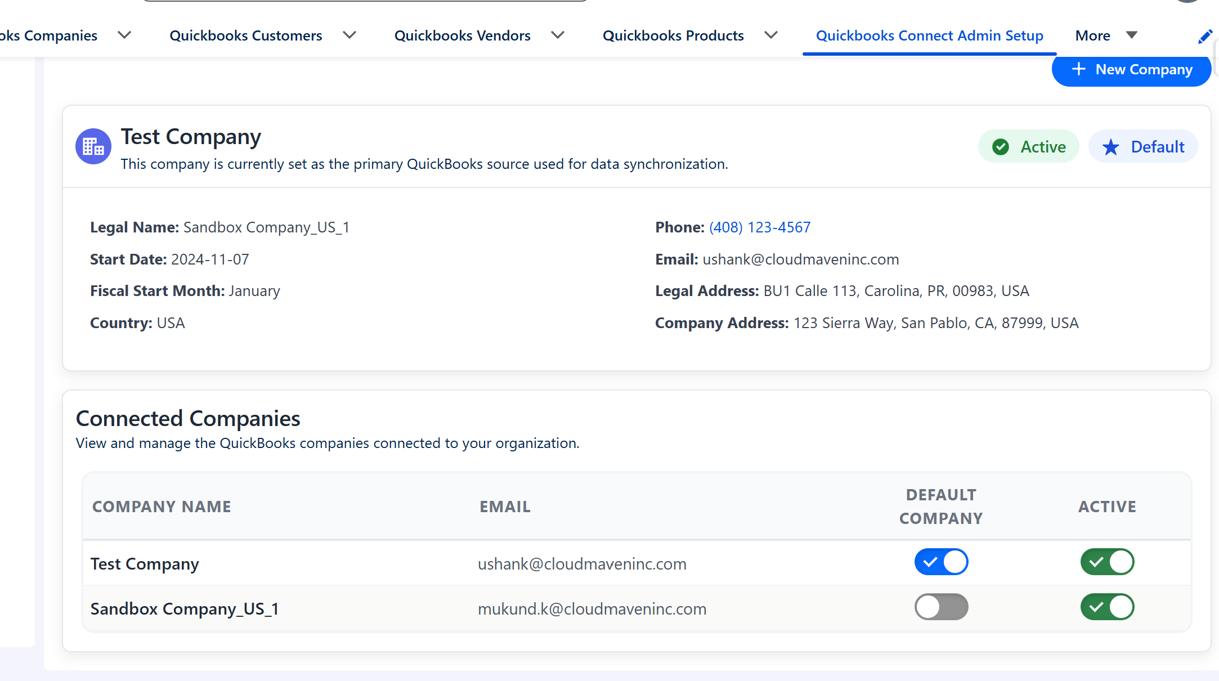The height and width of the screenshot is (681, 1219).
Task: Toggle Active switch for Sandbox Company_US_1
Action: [x=1107, y=607]
